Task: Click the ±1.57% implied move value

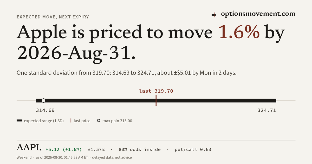Action: [x=96, y=149]
